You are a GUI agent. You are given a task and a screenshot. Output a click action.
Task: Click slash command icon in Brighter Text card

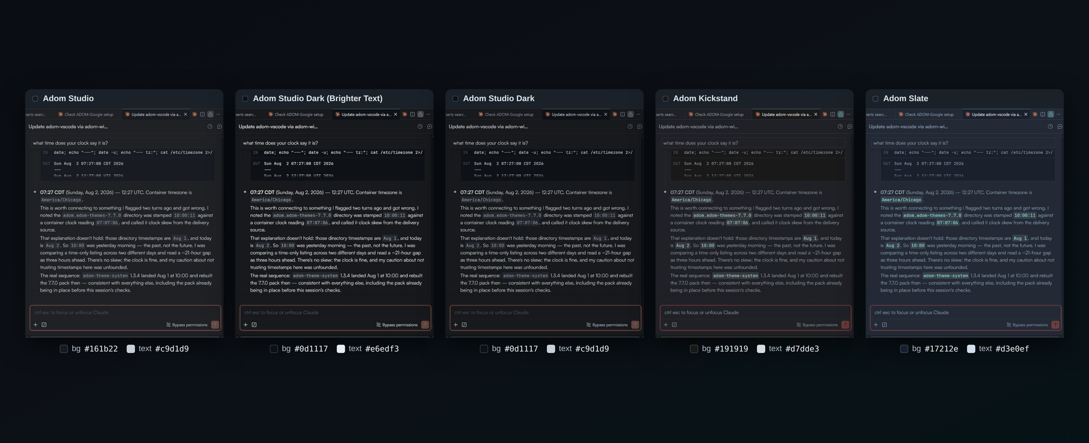coord(254,325)
